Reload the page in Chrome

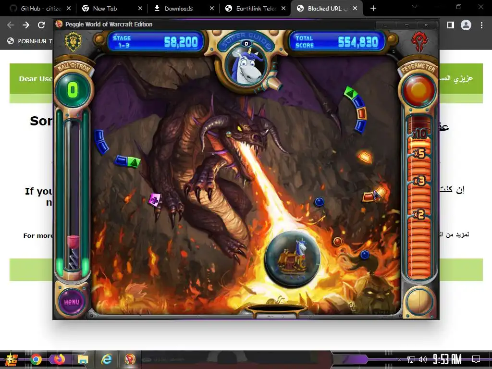[x=41, y=25]
